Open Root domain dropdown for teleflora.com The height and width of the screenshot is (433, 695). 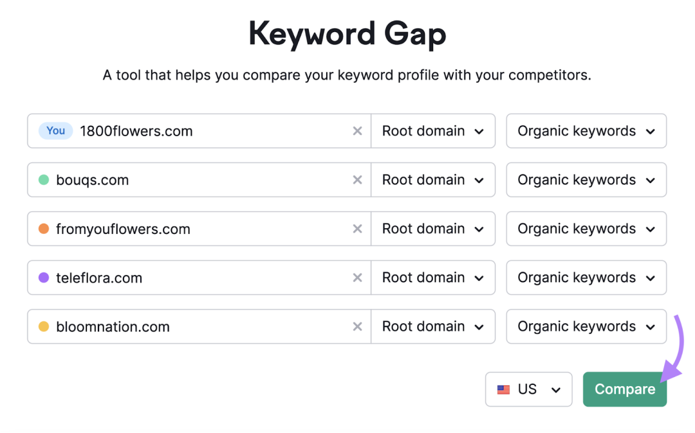(433, 278)
